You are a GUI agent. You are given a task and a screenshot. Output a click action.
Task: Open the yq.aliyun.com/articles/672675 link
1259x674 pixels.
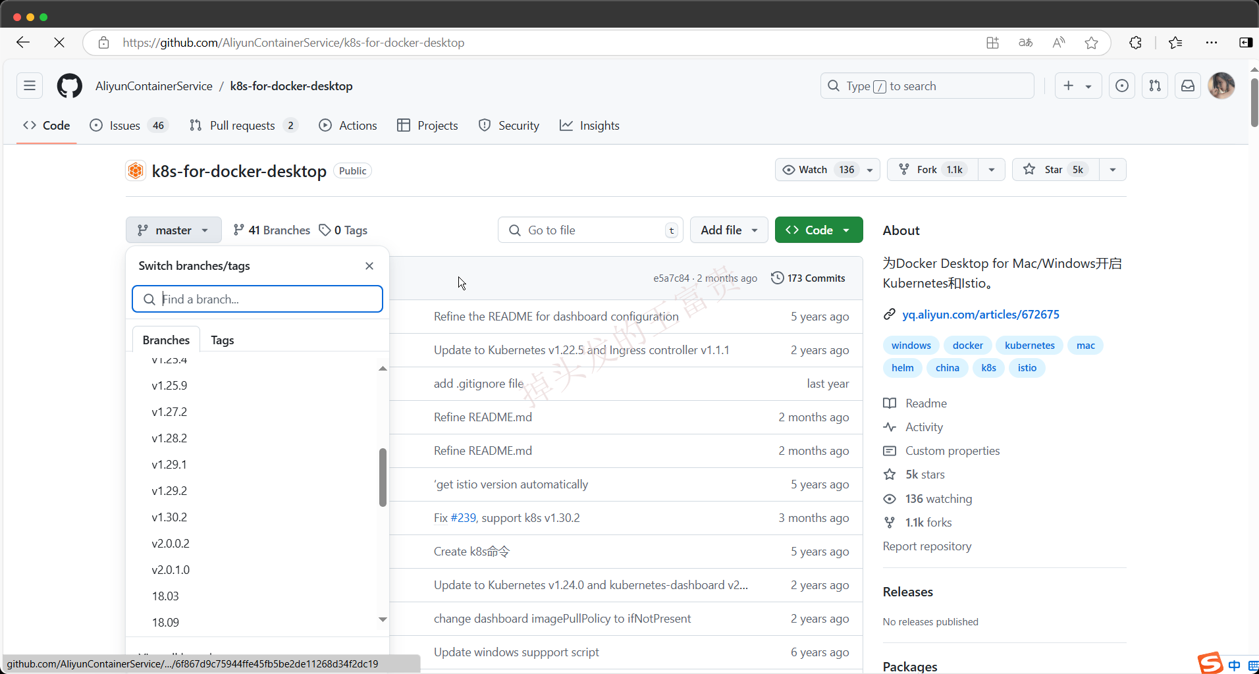pyautogui.click(x=980, y=315)
